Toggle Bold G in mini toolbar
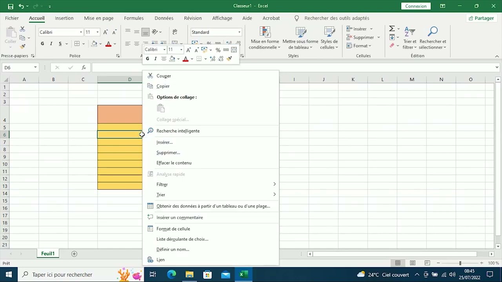 (x=147, y=59)
